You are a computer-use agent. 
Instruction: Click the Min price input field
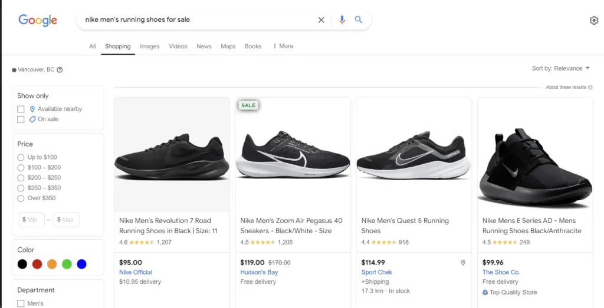(x=32, y=220)
